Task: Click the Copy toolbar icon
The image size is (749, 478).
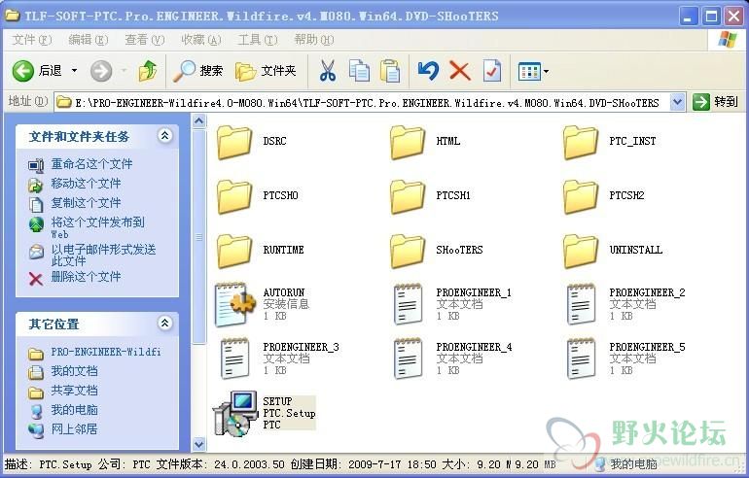Action: pos(359,71)
